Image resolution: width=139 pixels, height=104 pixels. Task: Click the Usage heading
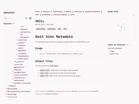[x=39, y=48]
